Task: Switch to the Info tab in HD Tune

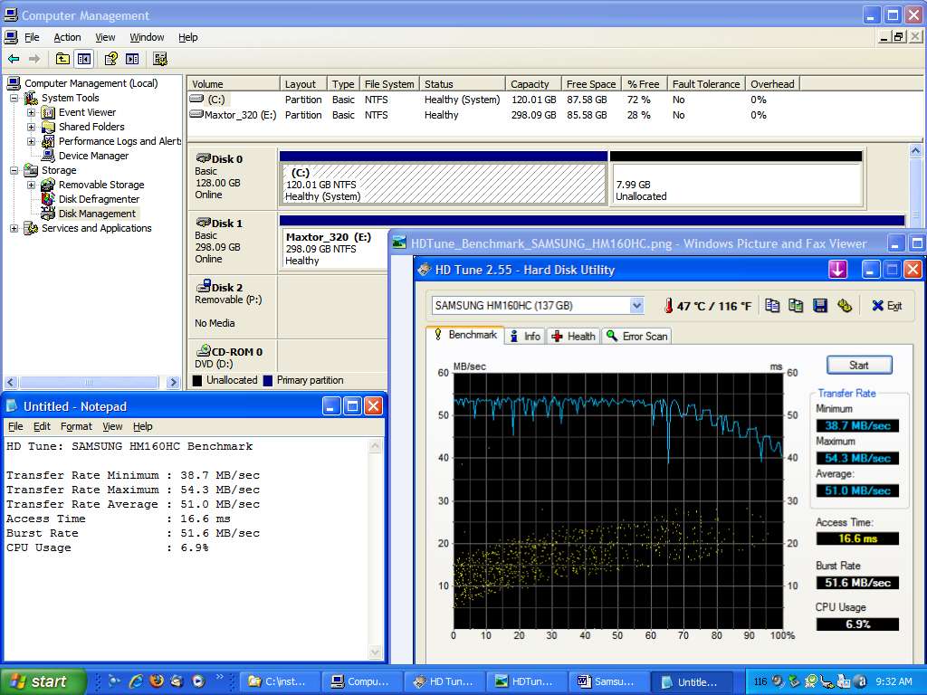Action: [525, 337]
